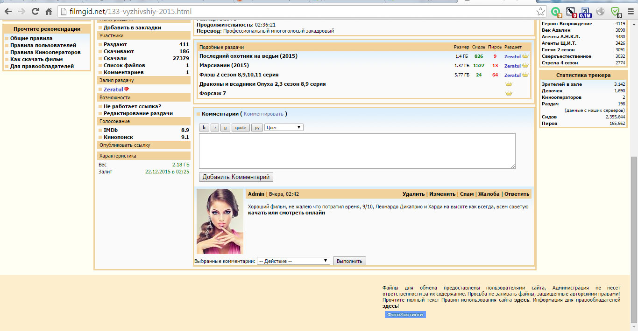Screen dimensions: 638x331
Task: Click the Admin avatar image
Action: pos(220,221)
